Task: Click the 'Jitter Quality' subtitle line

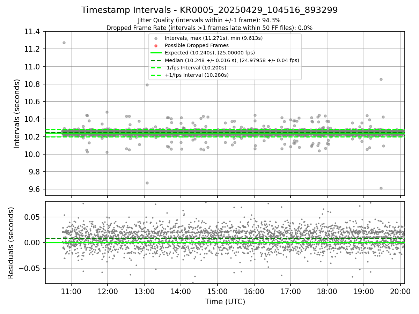Action: click(x=209, y=21)
